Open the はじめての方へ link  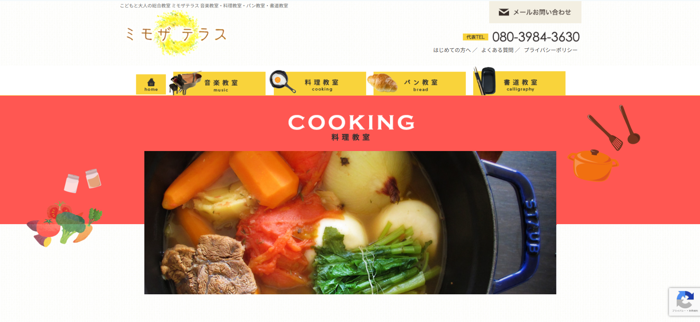(x=452, y=50)
